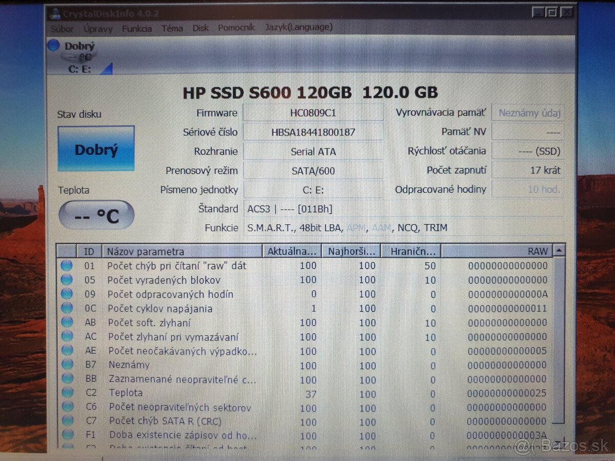Click the status circle beside B7 Neznámy
Viewport: 615px width, 461px height.
pos(67,365)
